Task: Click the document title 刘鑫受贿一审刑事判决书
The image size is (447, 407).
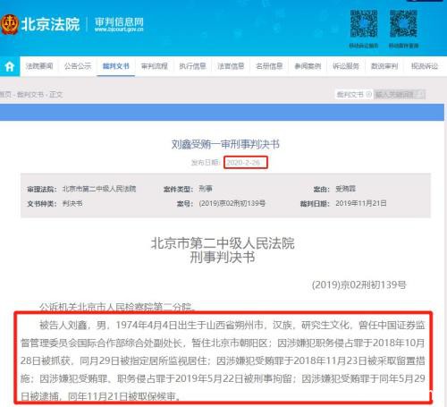Action: coord(225,144)
